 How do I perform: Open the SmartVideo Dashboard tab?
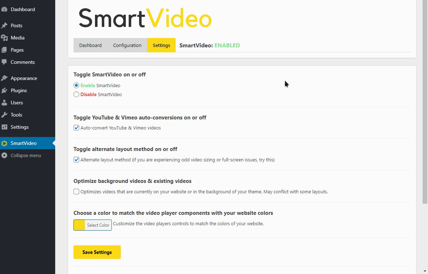pyautogui.click(x=90, y=45)
